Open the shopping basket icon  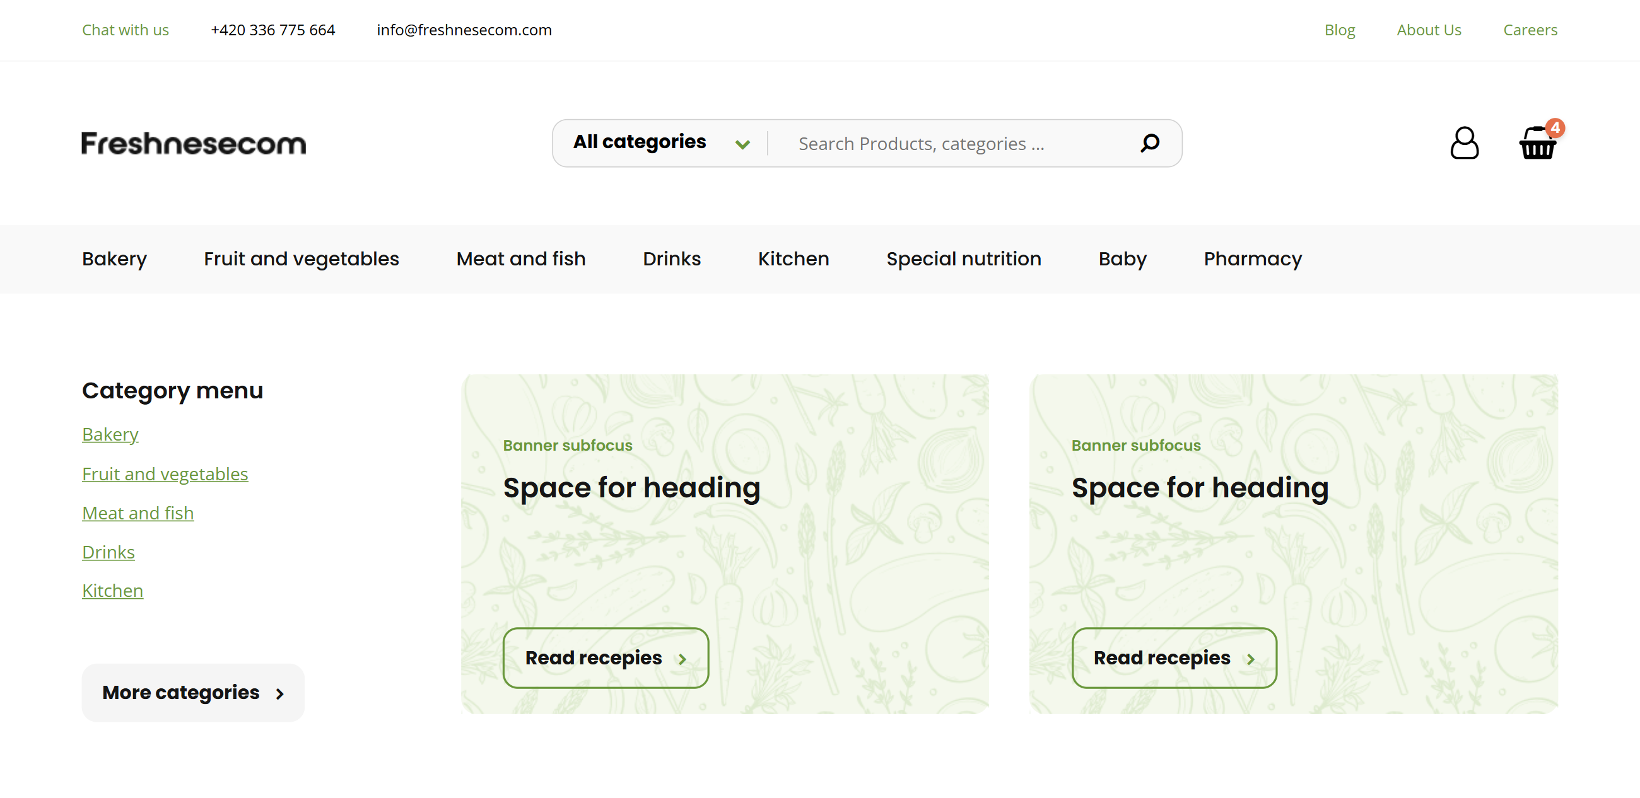(x=1537, y=146)
